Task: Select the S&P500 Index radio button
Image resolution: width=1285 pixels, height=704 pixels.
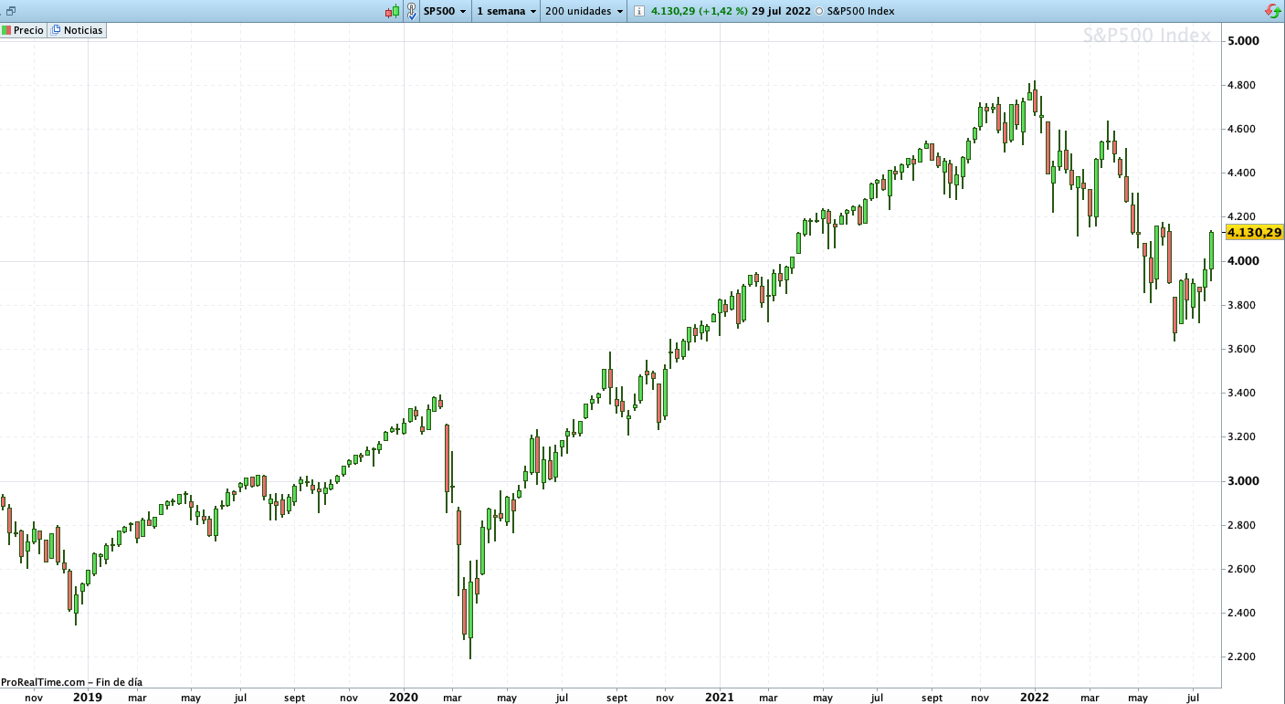Action: 818,11
